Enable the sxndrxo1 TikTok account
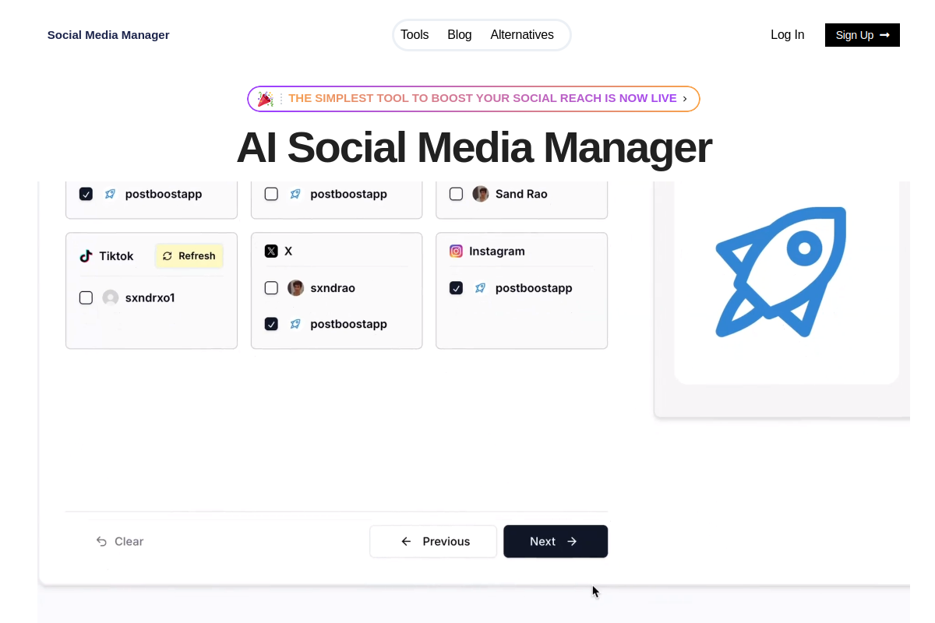 point(86,297)
